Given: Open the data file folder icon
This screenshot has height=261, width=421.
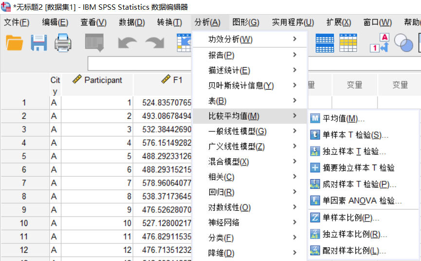Looking at the screenshot, I should coord(14,43).
